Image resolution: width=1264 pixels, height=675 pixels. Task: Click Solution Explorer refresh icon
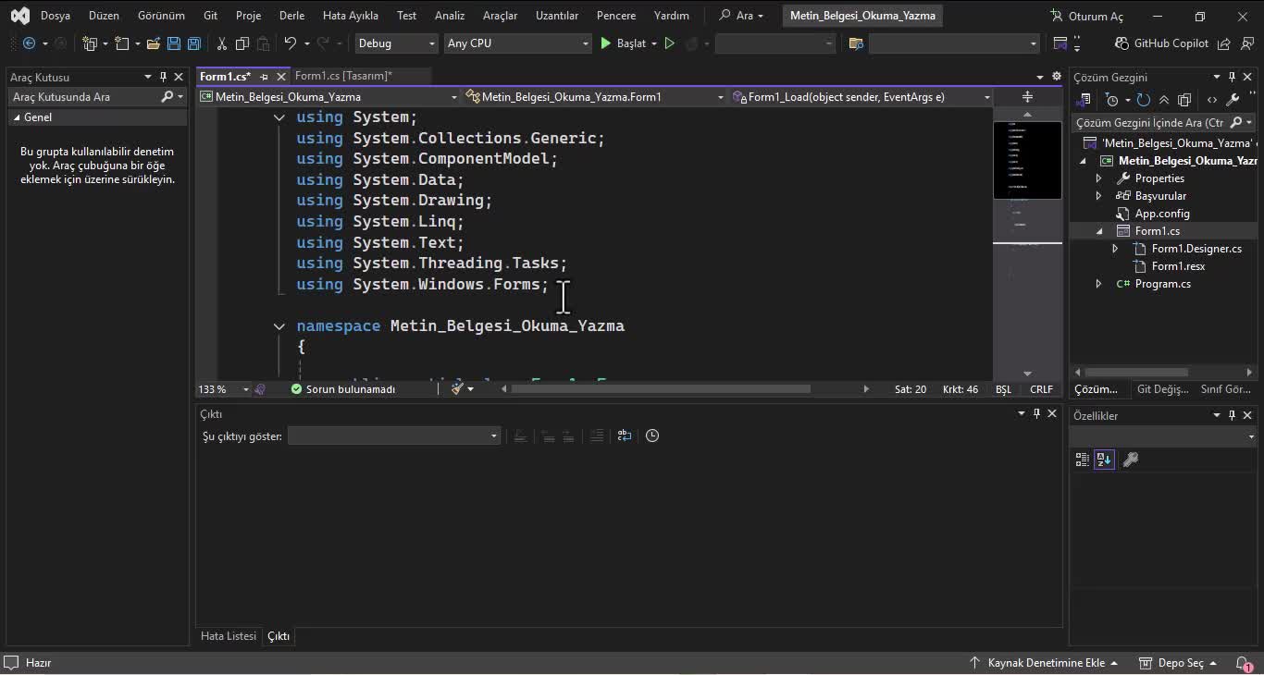1144,100
